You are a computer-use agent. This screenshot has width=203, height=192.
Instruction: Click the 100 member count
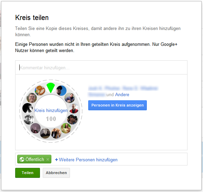(51, 119)
